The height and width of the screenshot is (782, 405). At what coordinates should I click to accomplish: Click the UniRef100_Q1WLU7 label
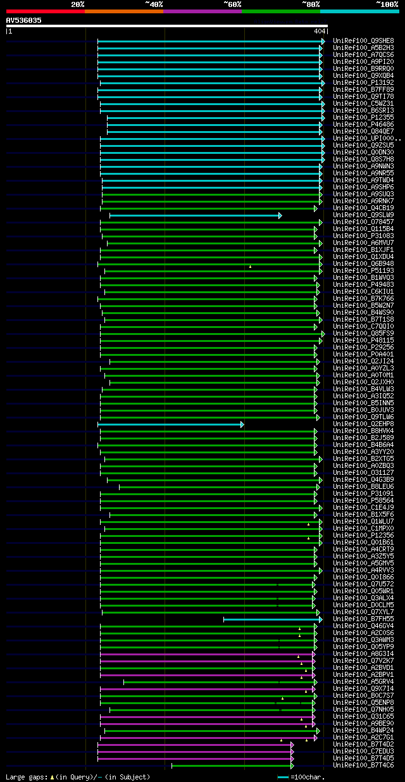tap(363, 521)
